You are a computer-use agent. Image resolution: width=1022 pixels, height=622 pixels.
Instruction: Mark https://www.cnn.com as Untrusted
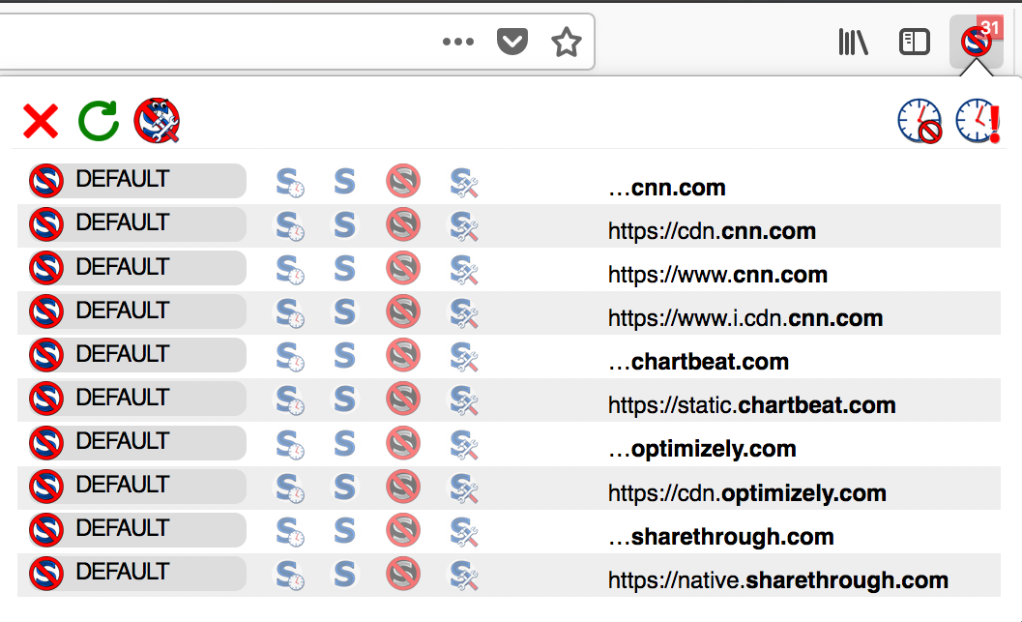tap(403, 269)
